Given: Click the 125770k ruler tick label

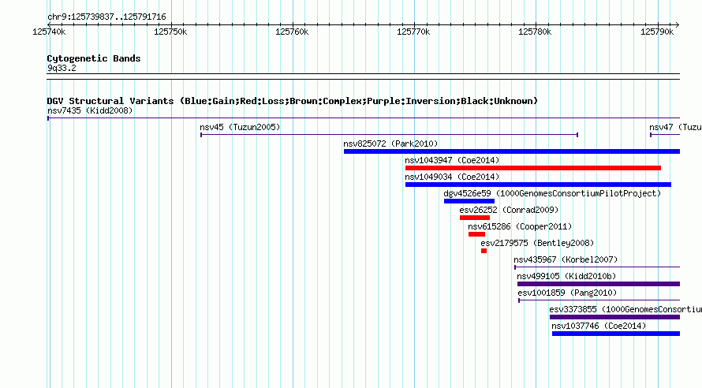Looking at the screenshot, I should point(413,32).
